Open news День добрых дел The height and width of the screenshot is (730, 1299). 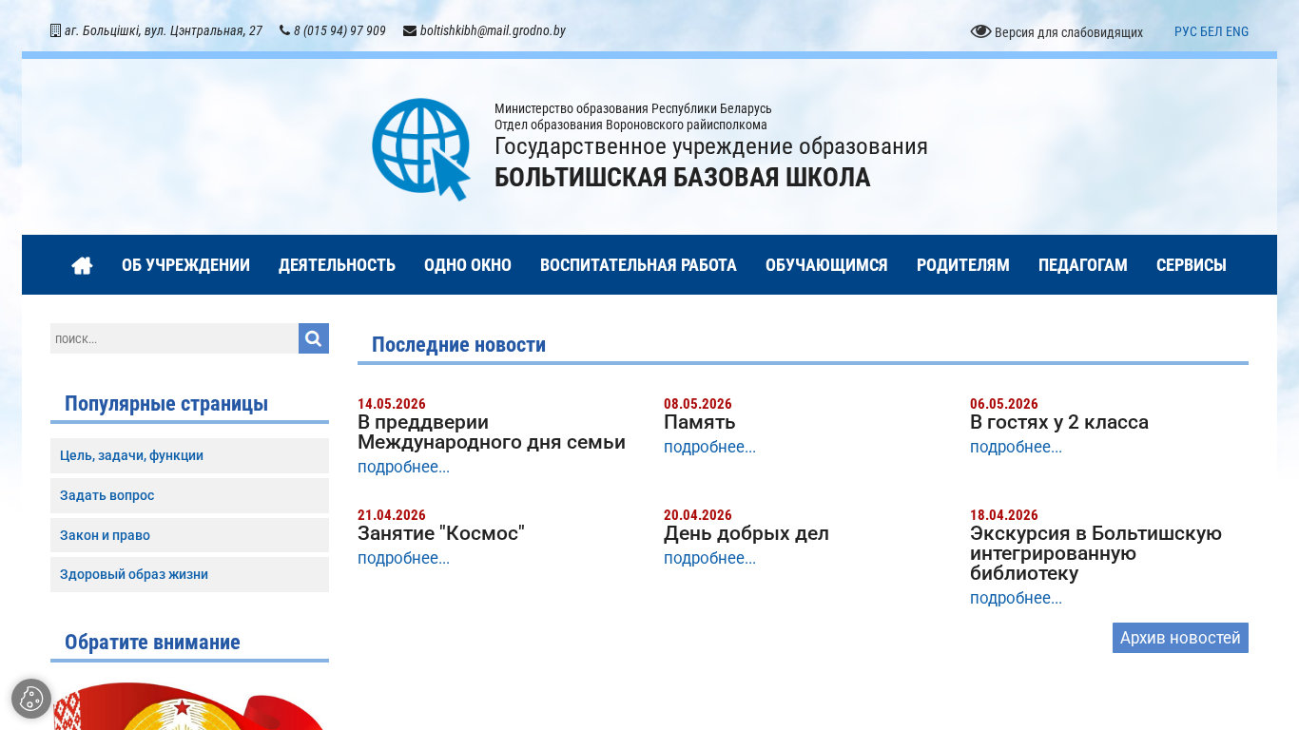coord(746,533)
